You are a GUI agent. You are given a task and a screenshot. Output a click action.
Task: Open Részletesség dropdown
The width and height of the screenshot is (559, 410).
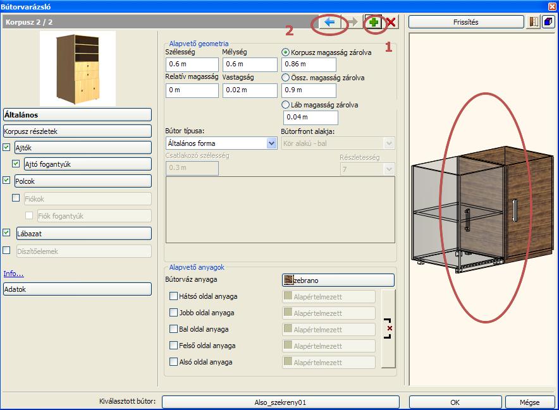tap(367, 169)
